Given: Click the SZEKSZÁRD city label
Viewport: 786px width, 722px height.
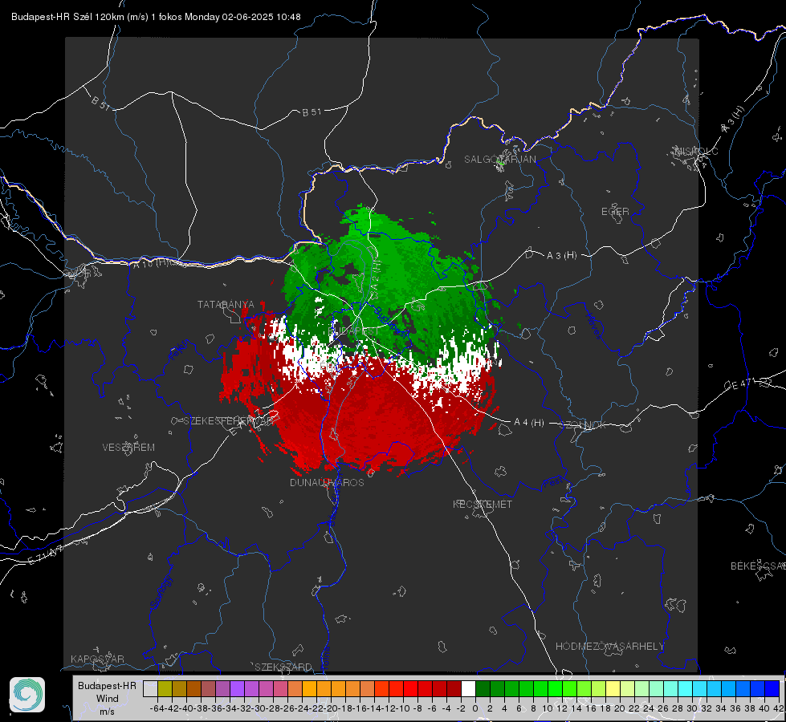Looking at the screenshot, I should pos(283,667).
